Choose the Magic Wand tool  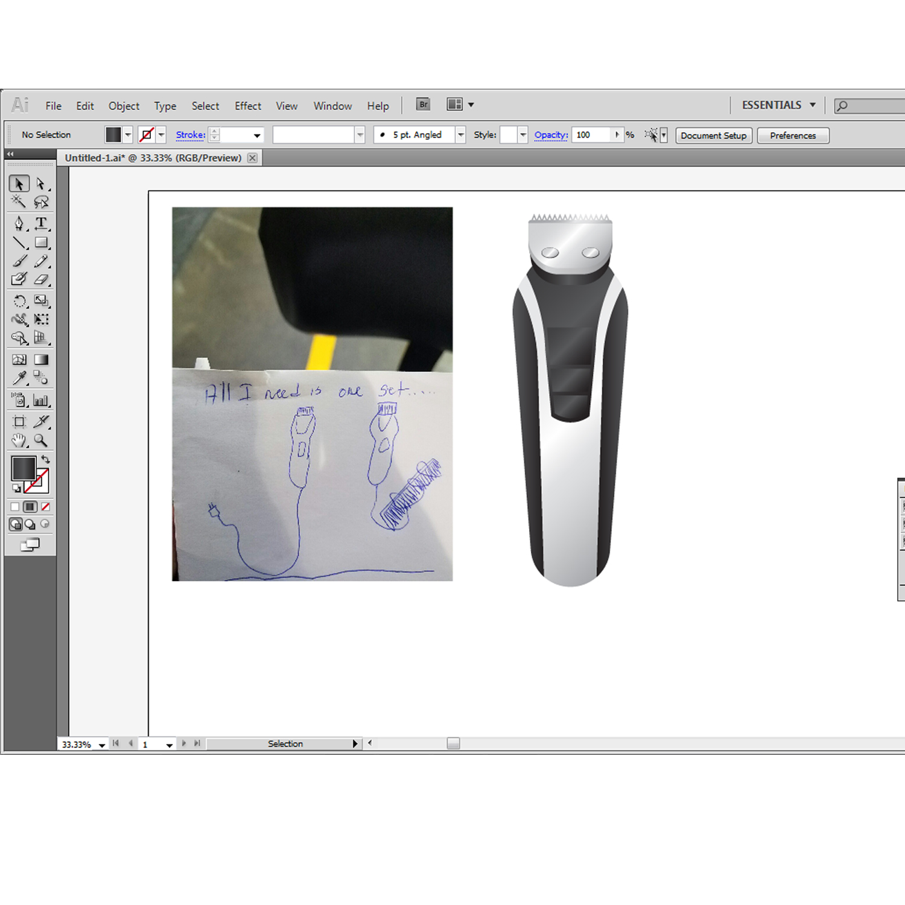pos(19,202)
